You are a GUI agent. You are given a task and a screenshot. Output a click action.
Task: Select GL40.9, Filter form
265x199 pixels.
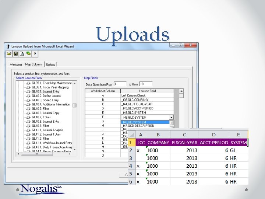point(40,126)
